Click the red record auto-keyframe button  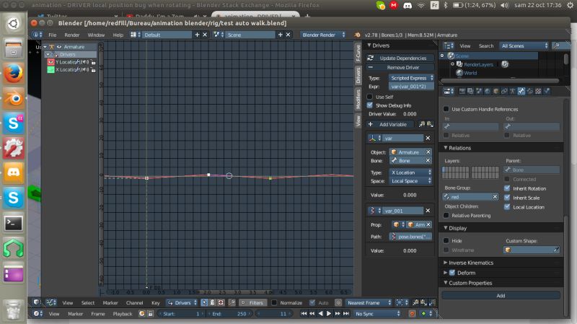pyautogui.click(x=412, y=314)
